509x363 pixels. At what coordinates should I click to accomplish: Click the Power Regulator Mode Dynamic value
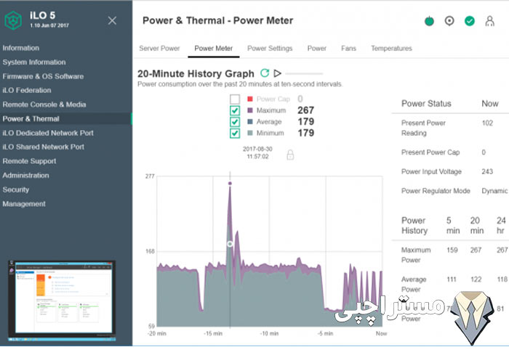coord(494,191)
